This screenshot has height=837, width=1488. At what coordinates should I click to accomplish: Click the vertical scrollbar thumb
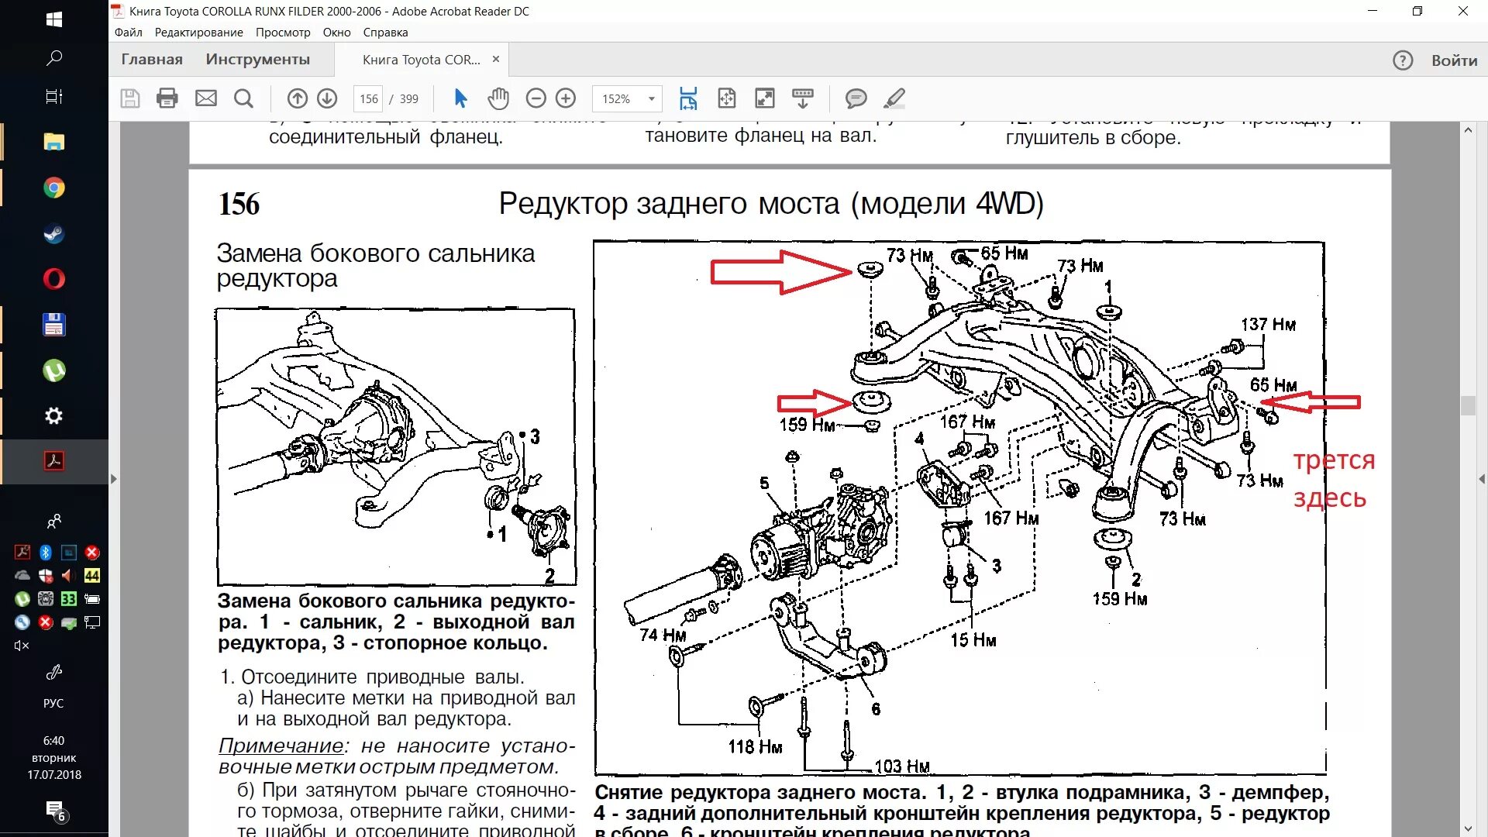[x=1468, y=406]
